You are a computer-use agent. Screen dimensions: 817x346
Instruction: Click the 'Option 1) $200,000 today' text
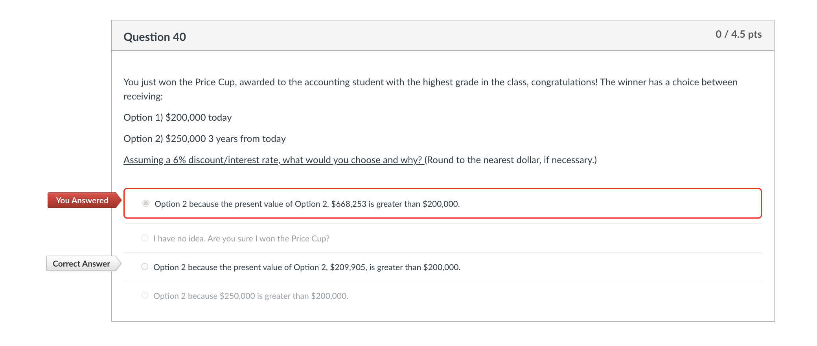click(x=178, y=117)
